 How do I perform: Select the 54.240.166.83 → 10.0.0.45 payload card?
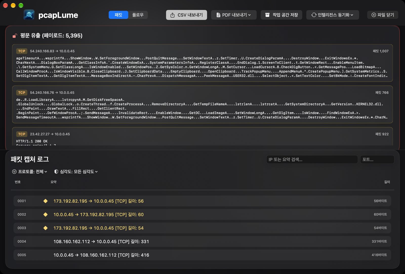pyautogui.click(x=202, y=63)
